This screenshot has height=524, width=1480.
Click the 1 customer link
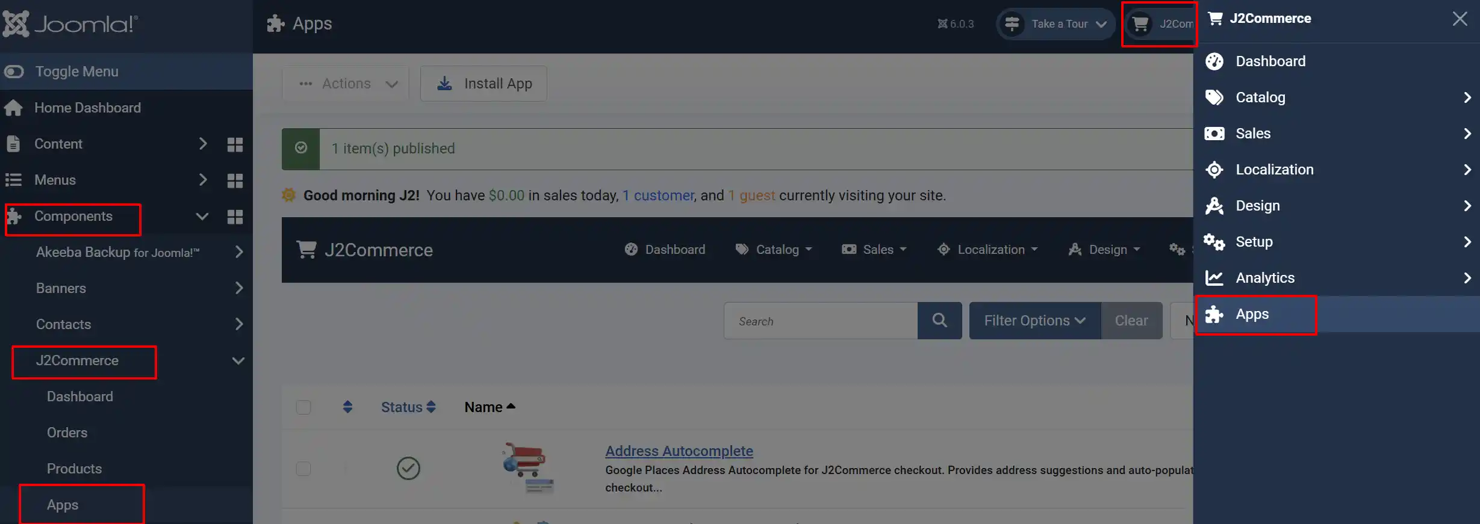658,196
